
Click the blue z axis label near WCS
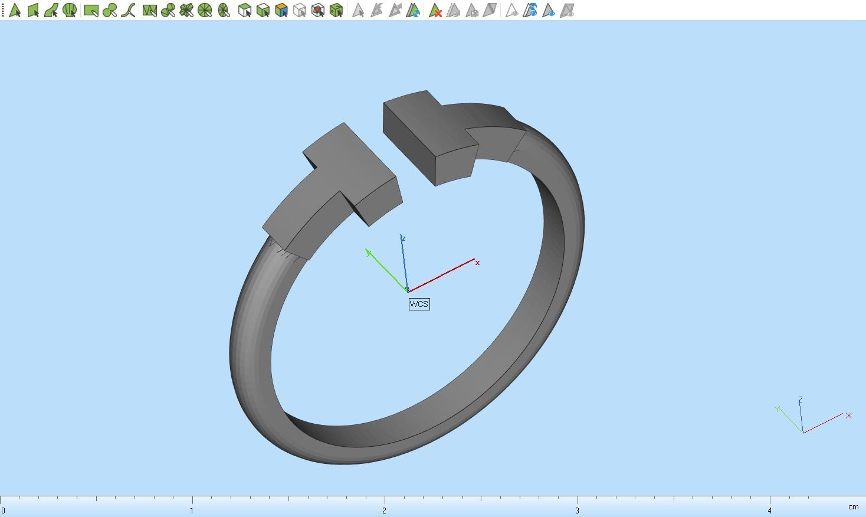point(404,238)
